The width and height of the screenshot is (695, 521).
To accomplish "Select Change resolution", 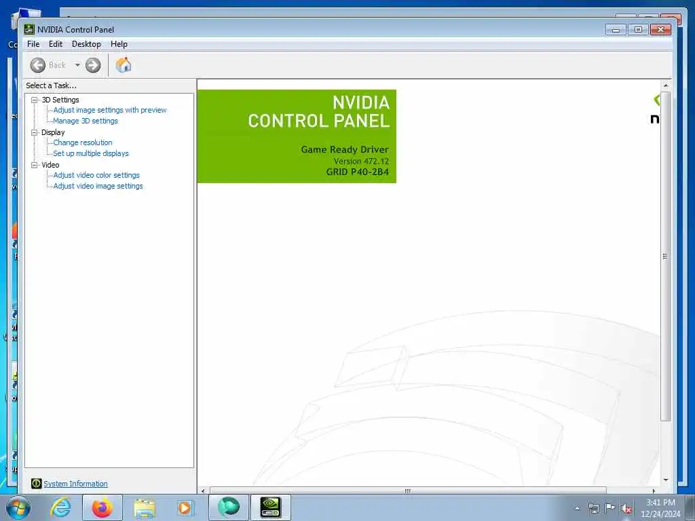I will click(82, 142).
